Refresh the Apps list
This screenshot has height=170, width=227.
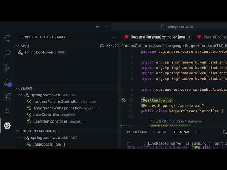point(117,46)
